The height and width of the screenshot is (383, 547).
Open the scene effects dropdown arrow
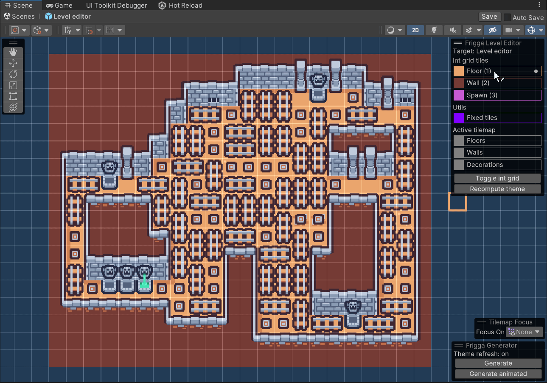pos(479,30)
